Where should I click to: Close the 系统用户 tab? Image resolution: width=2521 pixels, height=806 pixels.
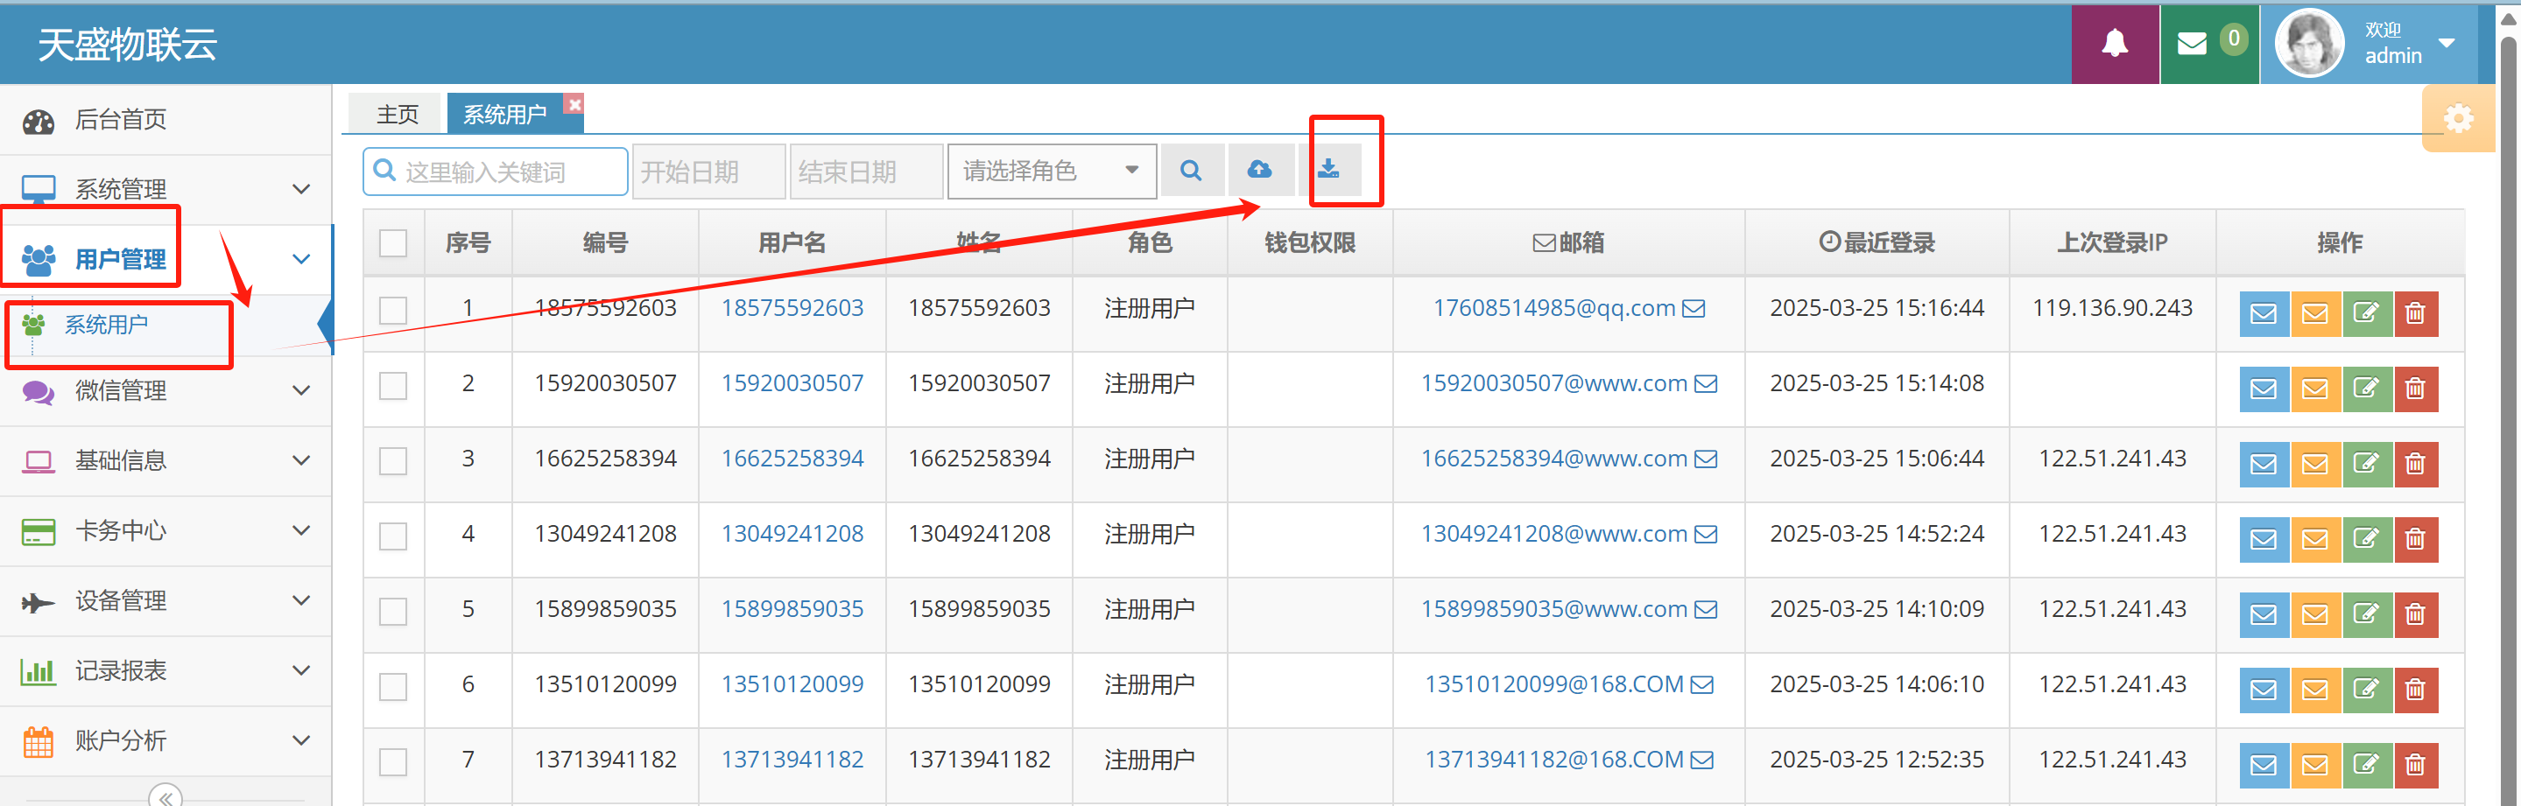(574, 103)
